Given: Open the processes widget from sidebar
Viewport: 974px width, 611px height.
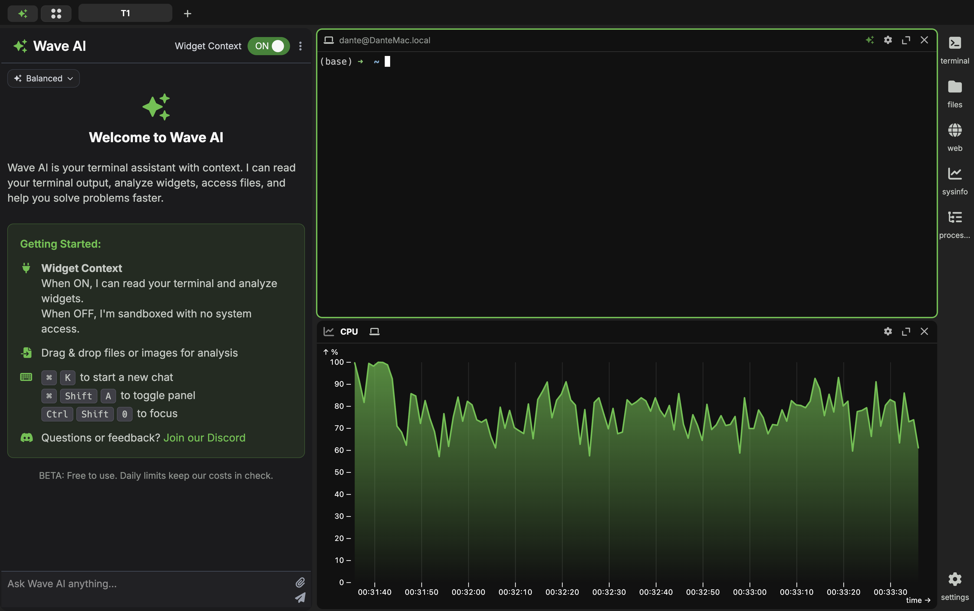Looking at the screenshot, I should (955, 225).
